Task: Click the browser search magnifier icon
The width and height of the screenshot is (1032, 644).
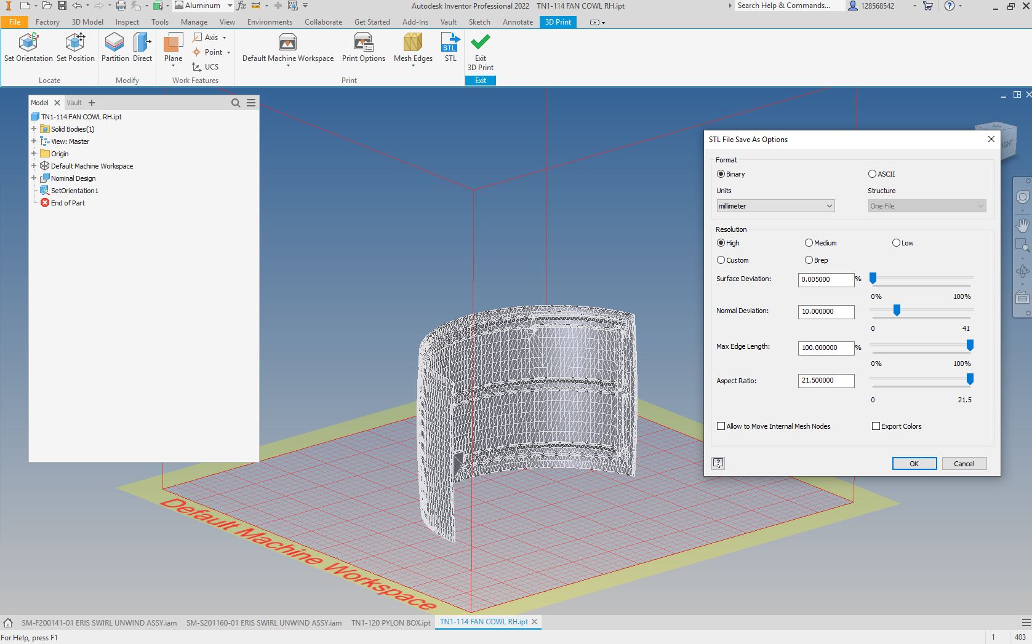Action: pos(236,103)
